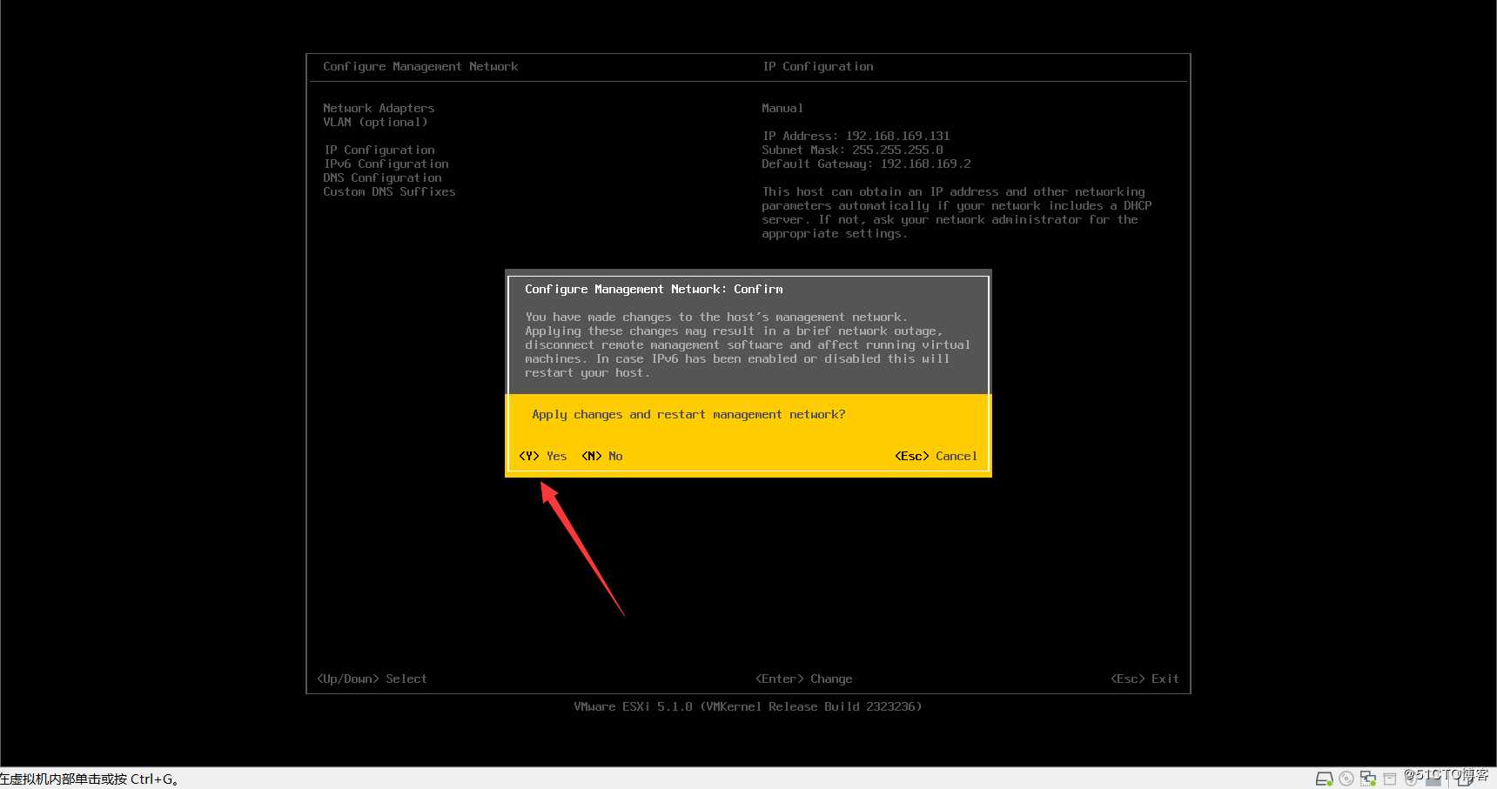Select the VLAN (optional) menu entry

[x=375, y=122]
